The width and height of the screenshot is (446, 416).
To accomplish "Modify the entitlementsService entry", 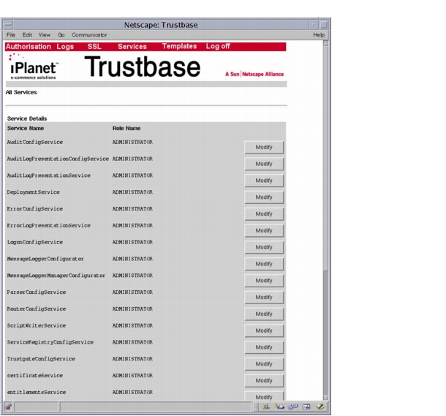I will (264, 396).
